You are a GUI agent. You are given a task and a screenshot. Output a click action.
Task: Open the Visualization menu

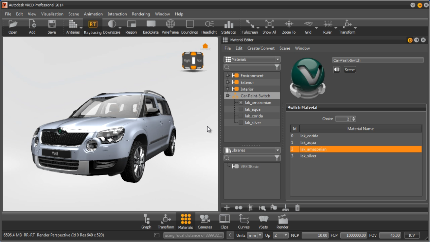(52, 14)
